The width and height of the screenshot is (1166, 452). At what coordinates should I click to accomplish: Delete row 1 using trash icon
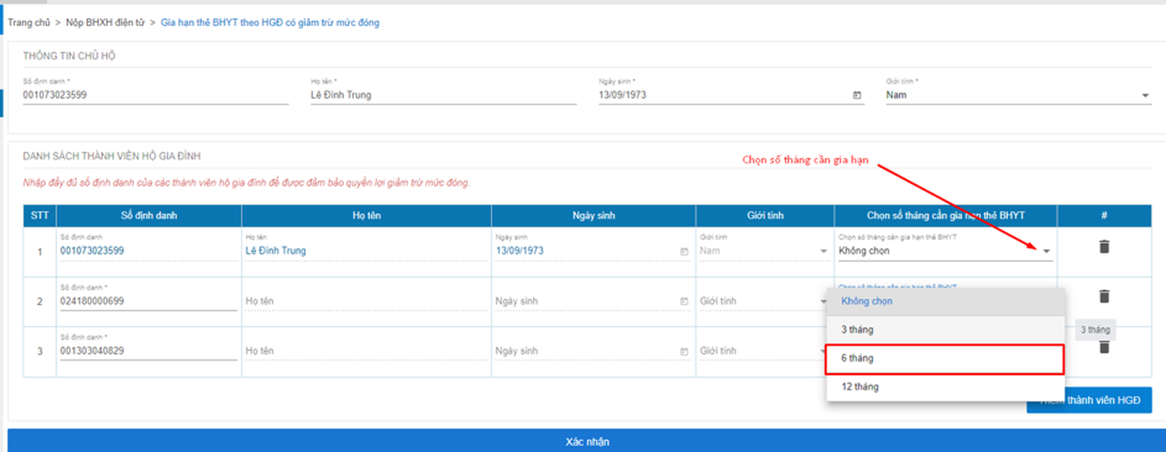click(1104, 247)
